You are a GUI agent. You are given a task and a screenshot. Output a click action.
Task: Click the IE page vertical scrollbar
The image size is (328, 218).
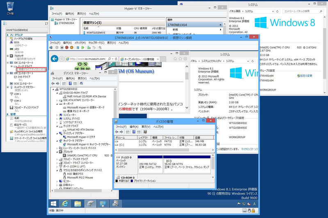pos(187,76)
